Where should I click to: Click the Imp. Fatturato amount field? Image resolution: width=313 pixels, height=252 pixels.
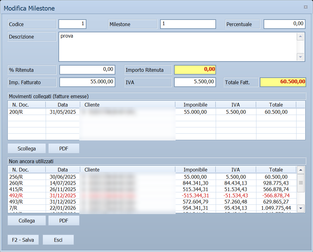[87, 82]
